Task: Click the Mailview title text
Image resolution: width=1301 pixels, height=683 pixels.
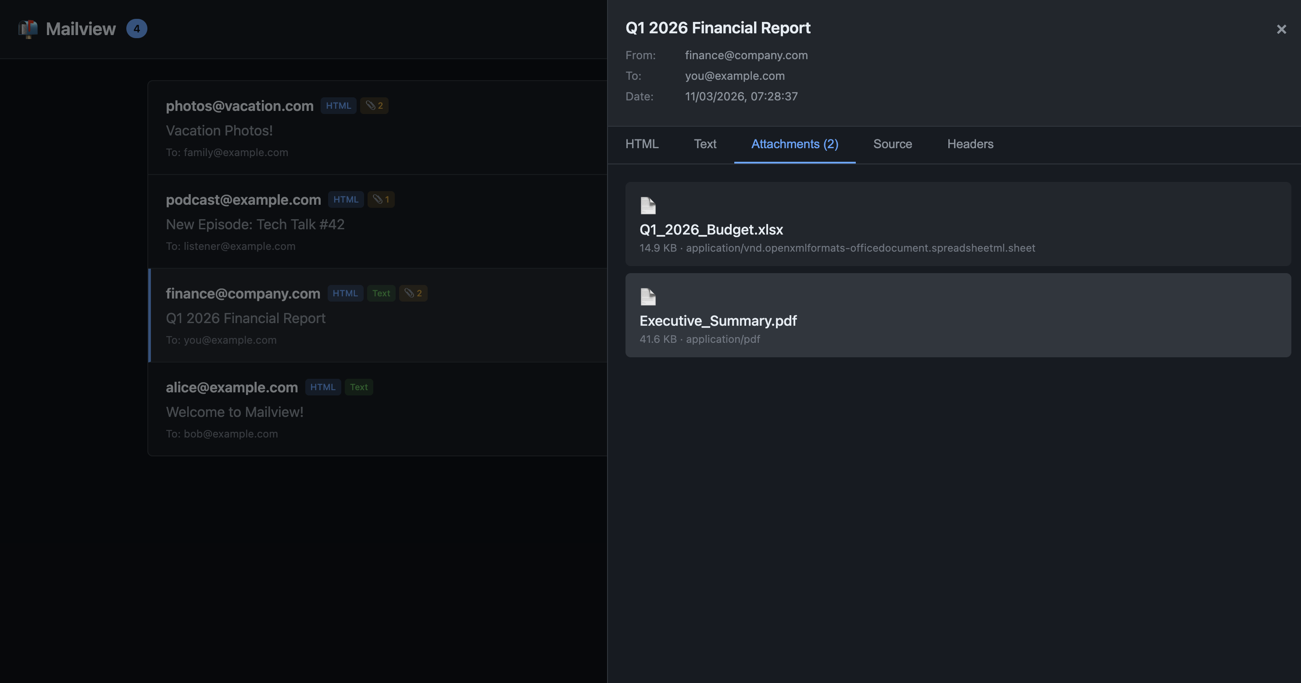Action: coord(81,29)
